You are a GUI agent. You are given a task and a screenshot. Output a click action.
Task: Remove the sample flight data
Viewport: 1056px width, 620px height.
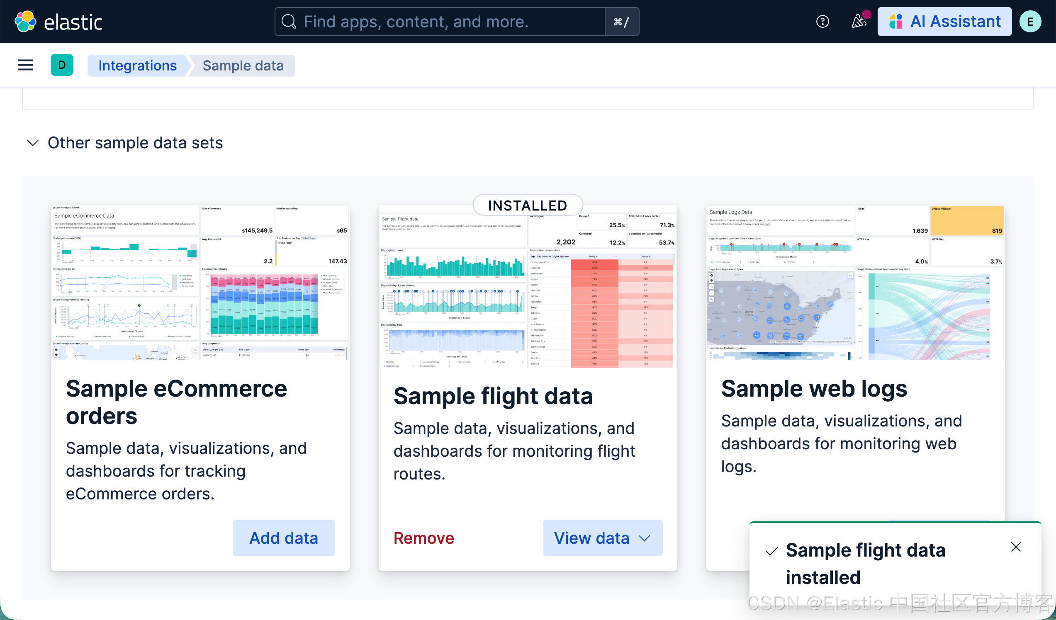point(423,538)
